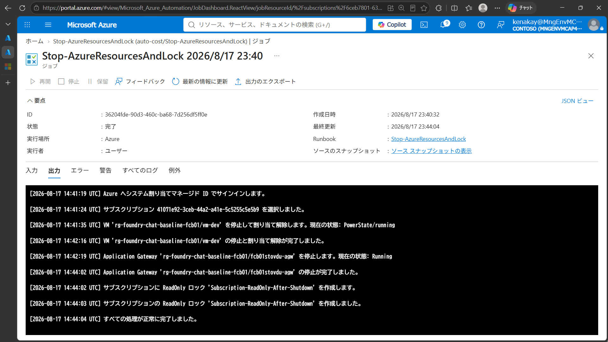Open Stop-AzureResourcesAndLock runbook link
Image resolution: width=608 pixels, height=342 pixels.
[x=428, y=139]
